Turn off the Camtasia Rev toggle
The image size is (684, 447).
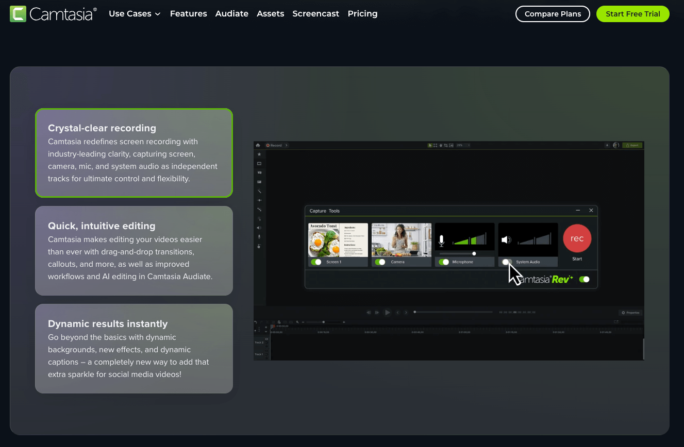point(584,279)
